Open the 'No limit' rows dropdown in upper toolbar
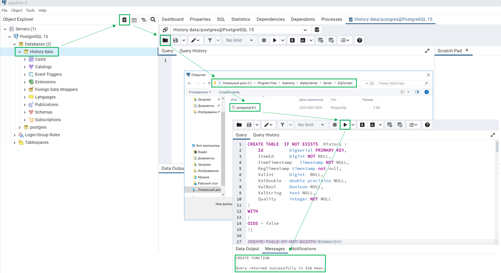The width and height of the screenshot is (501, 273). 239,40
